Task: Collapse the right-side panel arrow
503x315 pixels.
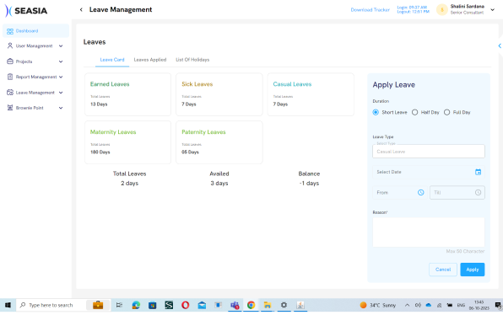Action: click(x=500, y=45)
